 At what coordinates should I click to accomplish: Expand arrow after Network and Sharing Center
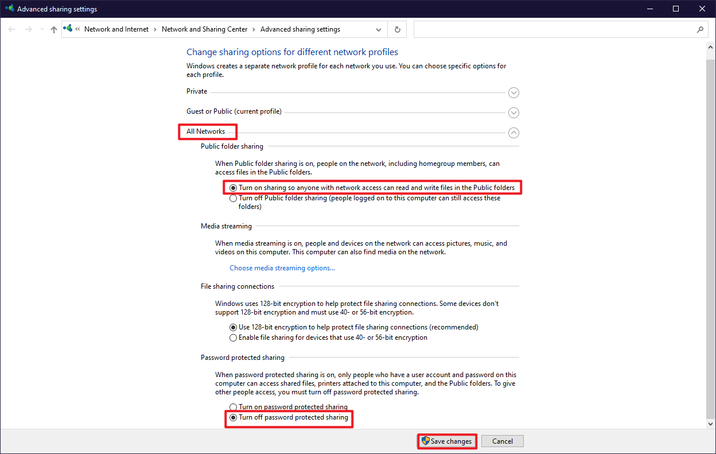[x=254, y=29]
